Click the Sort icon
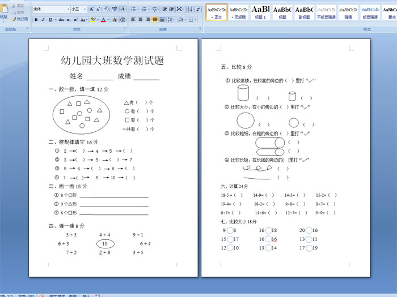 pyautogui.click(x=189, y=10)
